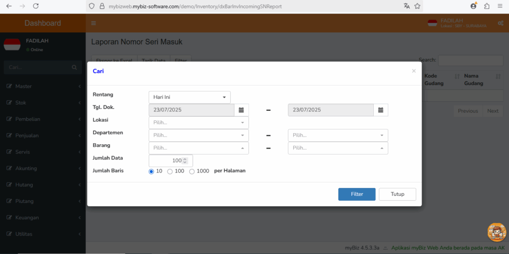Click Next pagination button
Image resolution: width=509 pixels, height=254 pixels.
tap(493, 111)
